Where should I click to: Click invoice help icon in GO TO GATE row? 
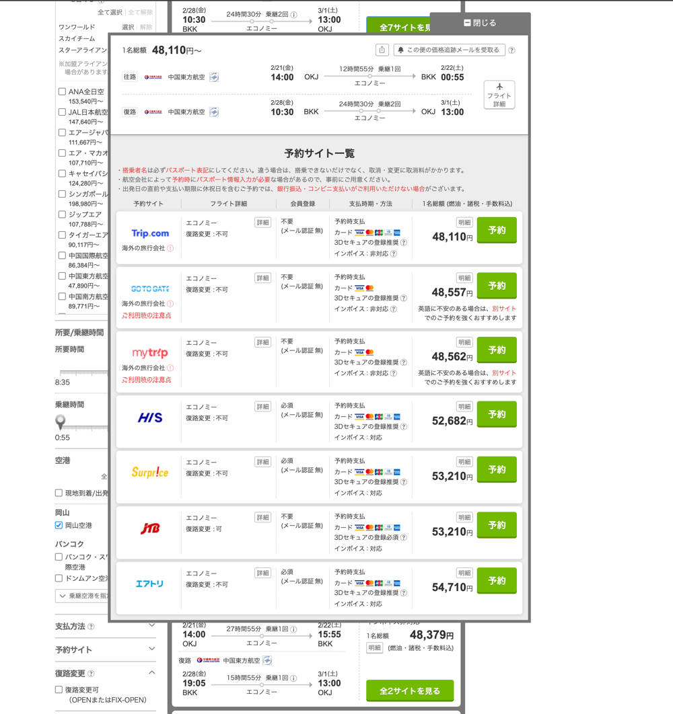click(394, 309)
